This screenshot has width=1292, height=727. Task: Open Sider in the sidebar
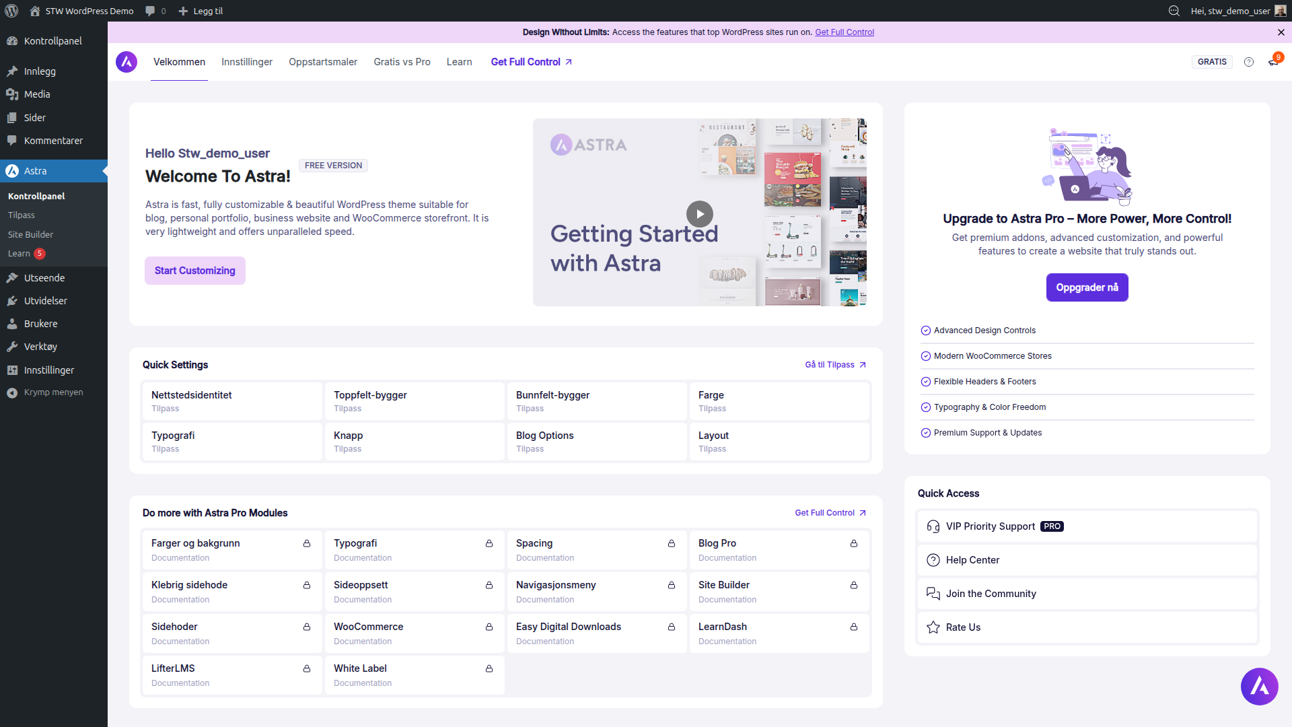pyautogui.click(x=54, y=118)
